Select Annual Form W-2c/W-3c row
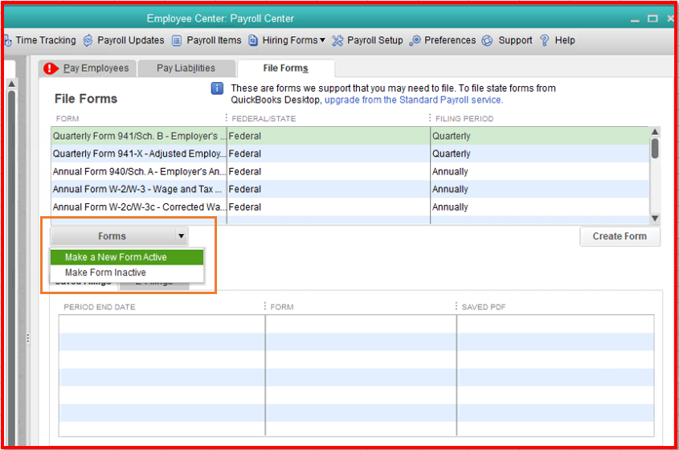 [x=350, y=207]
